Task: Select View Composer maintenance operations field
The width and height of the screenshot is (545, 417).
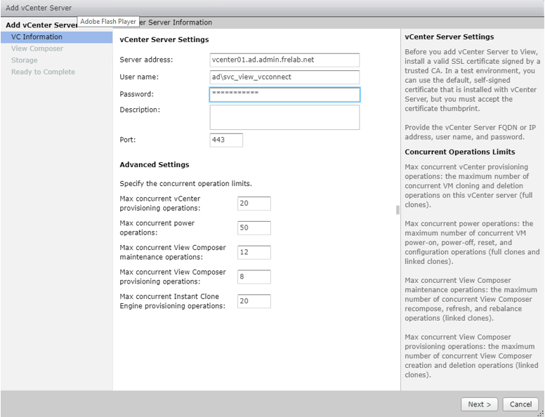Action: point(254,252)
